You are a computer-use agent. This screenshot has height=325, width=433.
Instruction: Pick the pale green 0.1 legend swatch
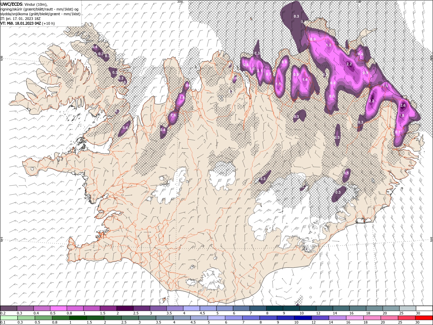9,318
